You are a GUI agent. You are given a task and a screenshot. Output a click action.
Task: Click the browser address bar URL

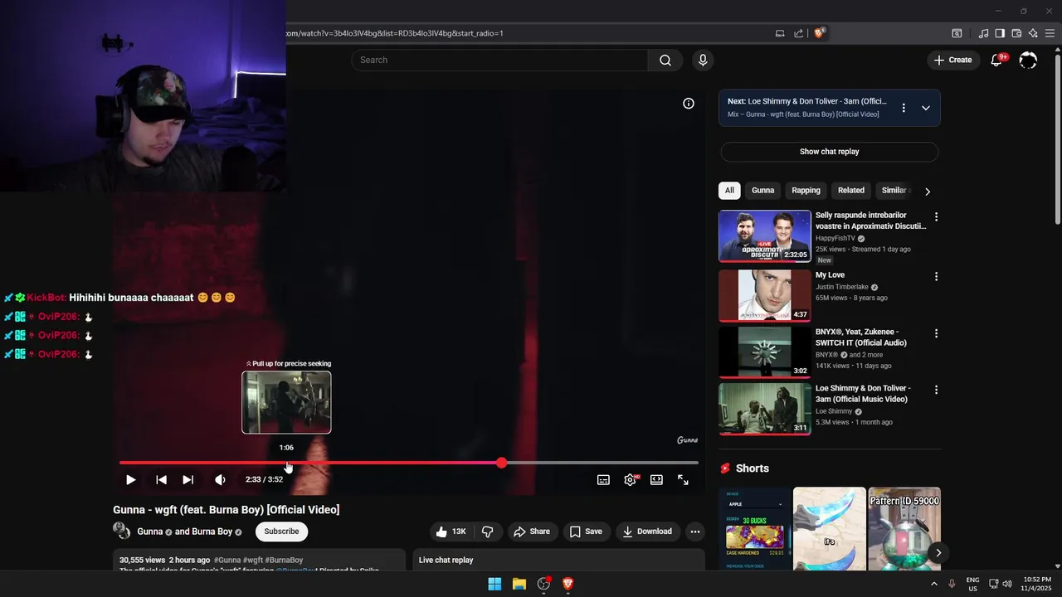[x=395, y=33]
